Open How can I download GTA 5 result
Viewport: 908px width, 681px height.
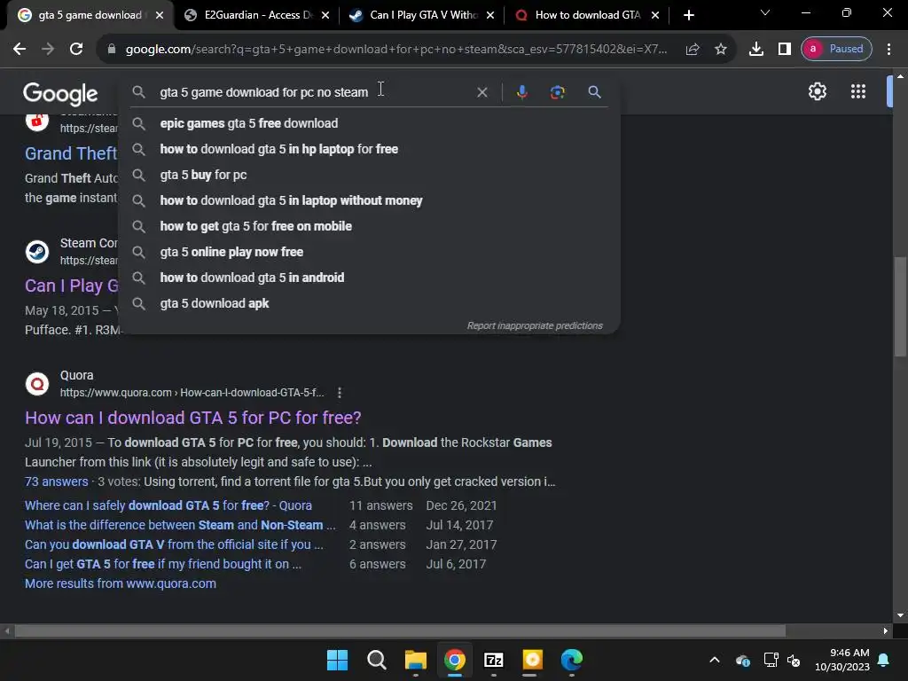pos(192,418)
